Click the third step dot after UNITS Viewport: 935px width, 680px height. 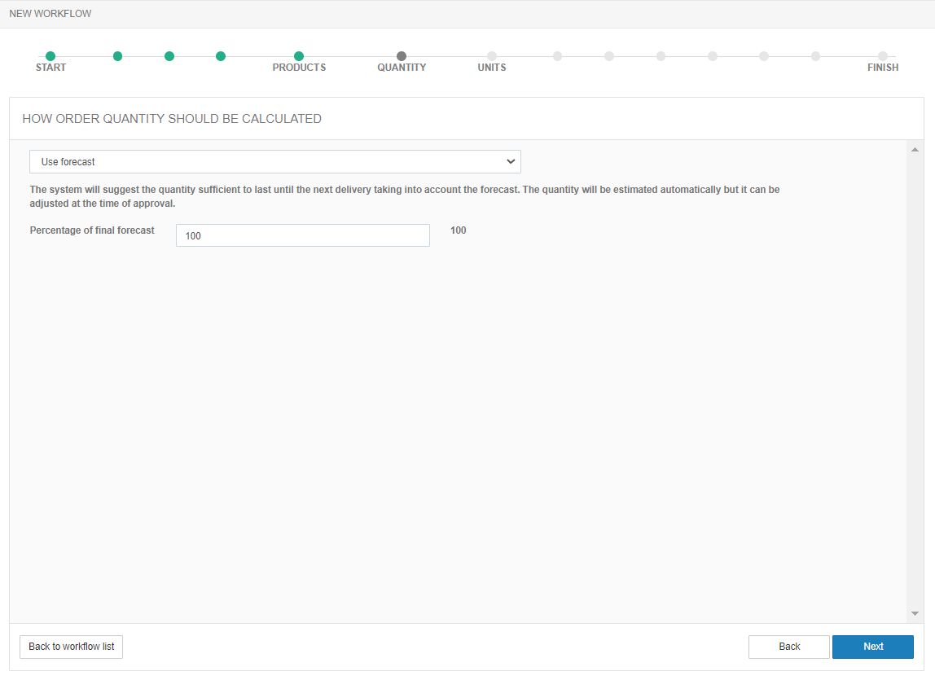click(661, 56)
